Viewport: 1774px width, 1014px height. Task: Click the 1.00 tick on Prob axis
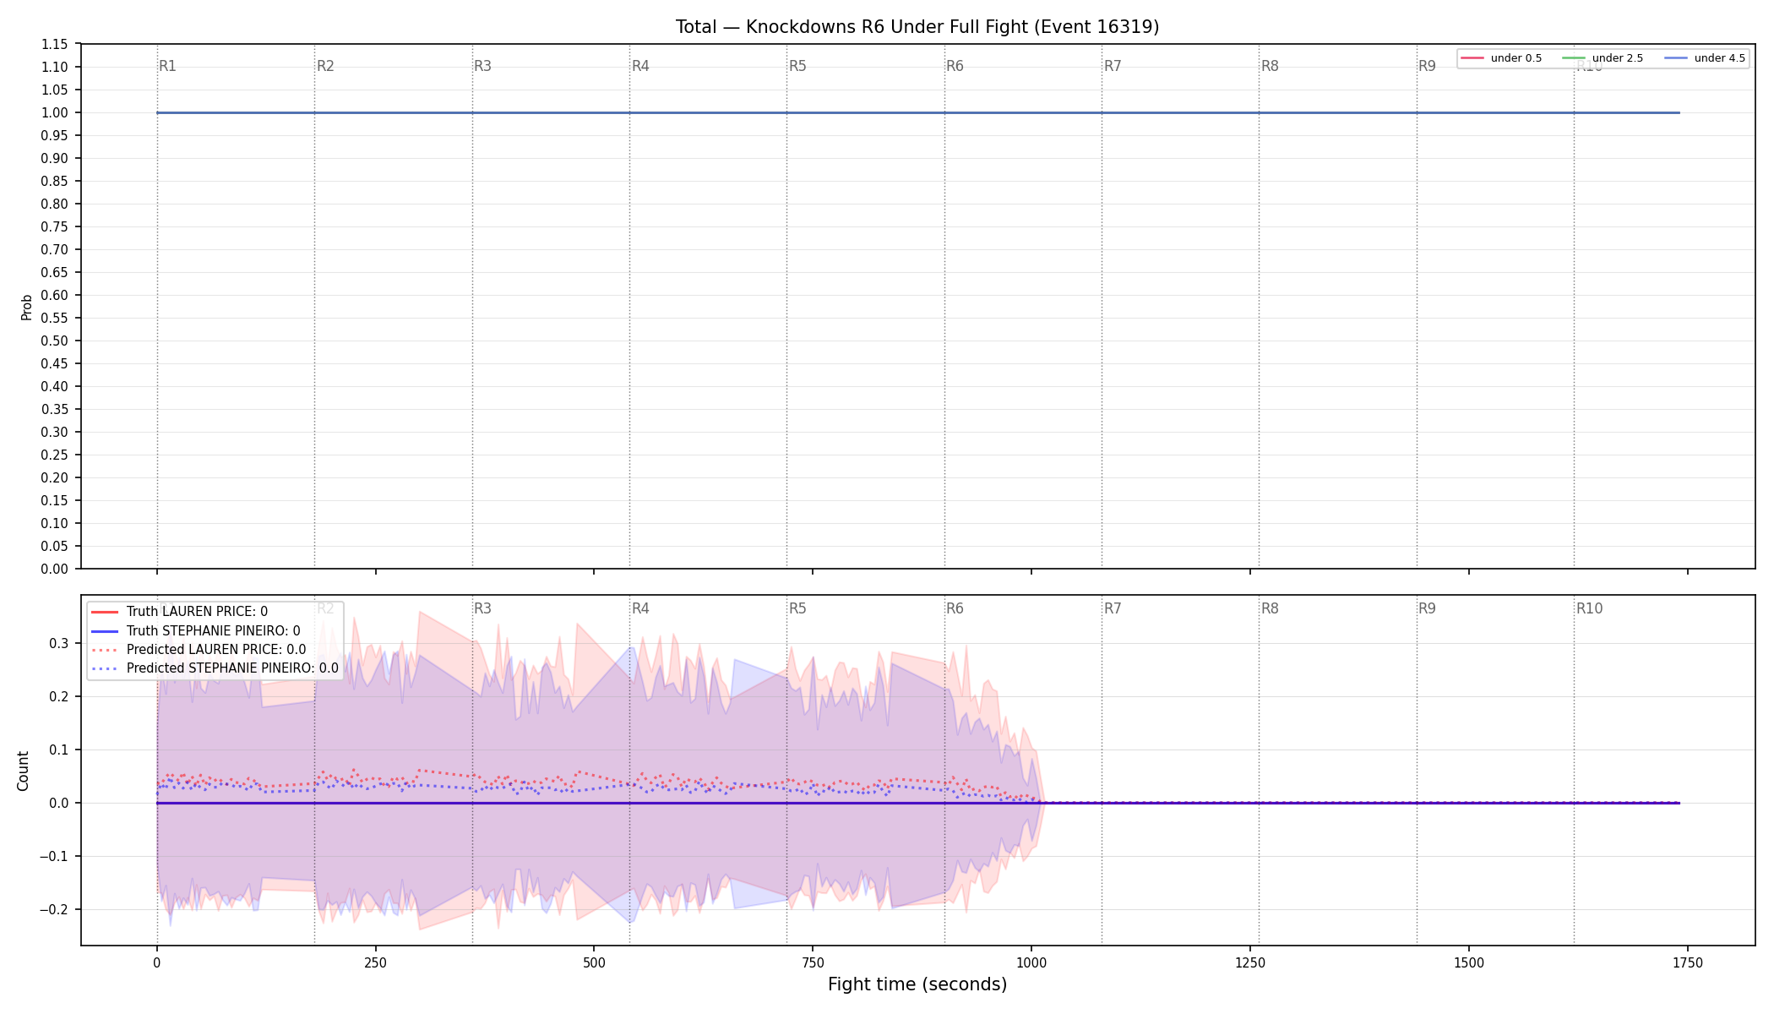click(x=55, y=112)
